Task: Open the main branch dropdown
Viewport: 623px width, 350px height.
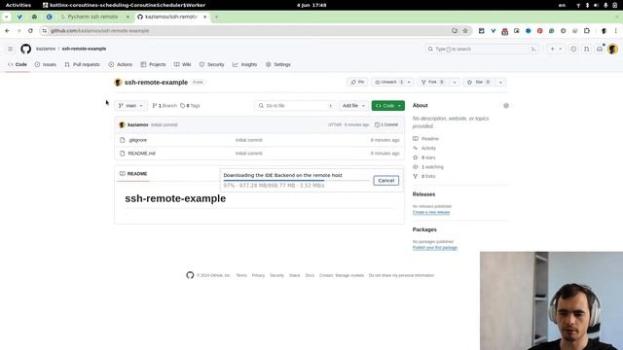Action: 130,106
